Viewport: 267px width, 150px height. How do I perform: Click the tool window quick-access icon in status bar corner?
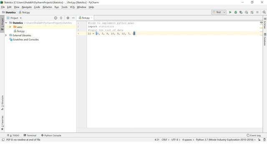pos(3,140)
